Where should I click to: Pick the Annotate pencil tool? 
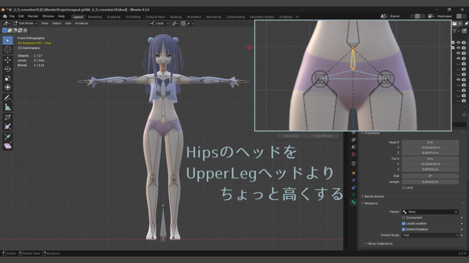tap(8, 98)
